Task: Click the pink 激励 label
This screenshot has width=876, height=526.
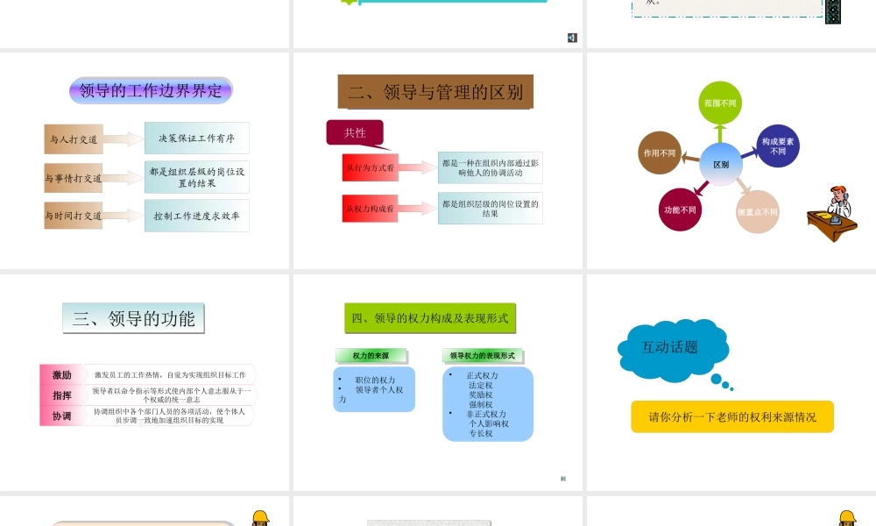Action: (62, 374)
